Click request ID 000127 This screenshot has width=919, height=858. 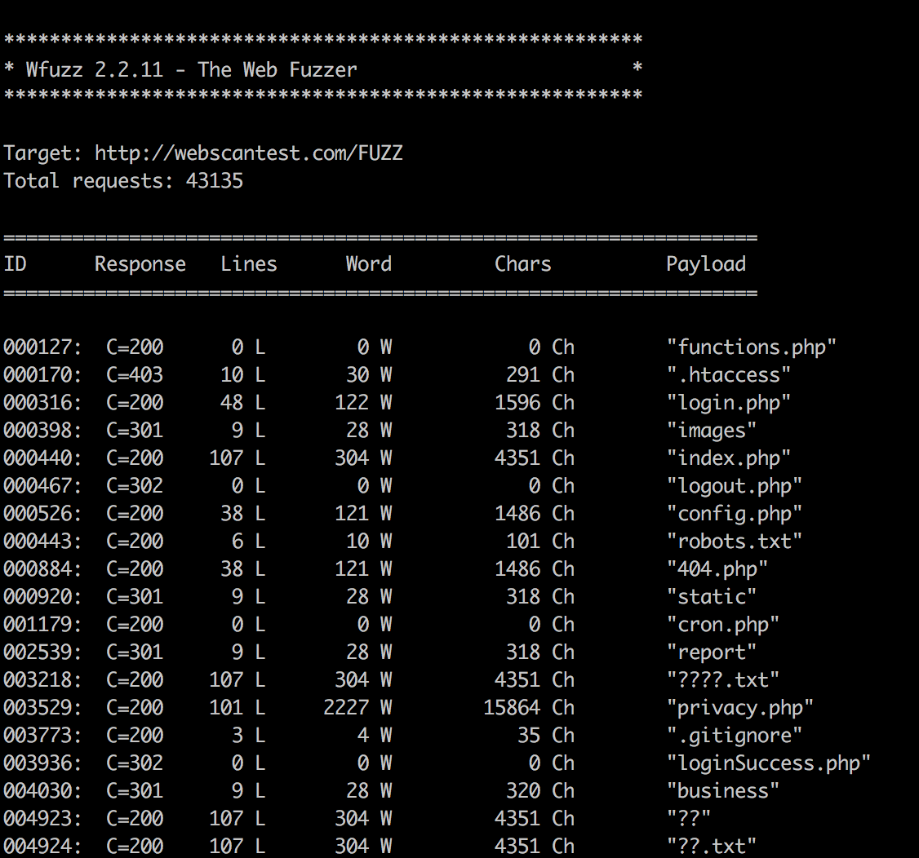pos(42,347)
